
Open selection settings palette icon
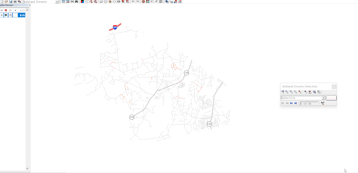click(x=310, y=92)
